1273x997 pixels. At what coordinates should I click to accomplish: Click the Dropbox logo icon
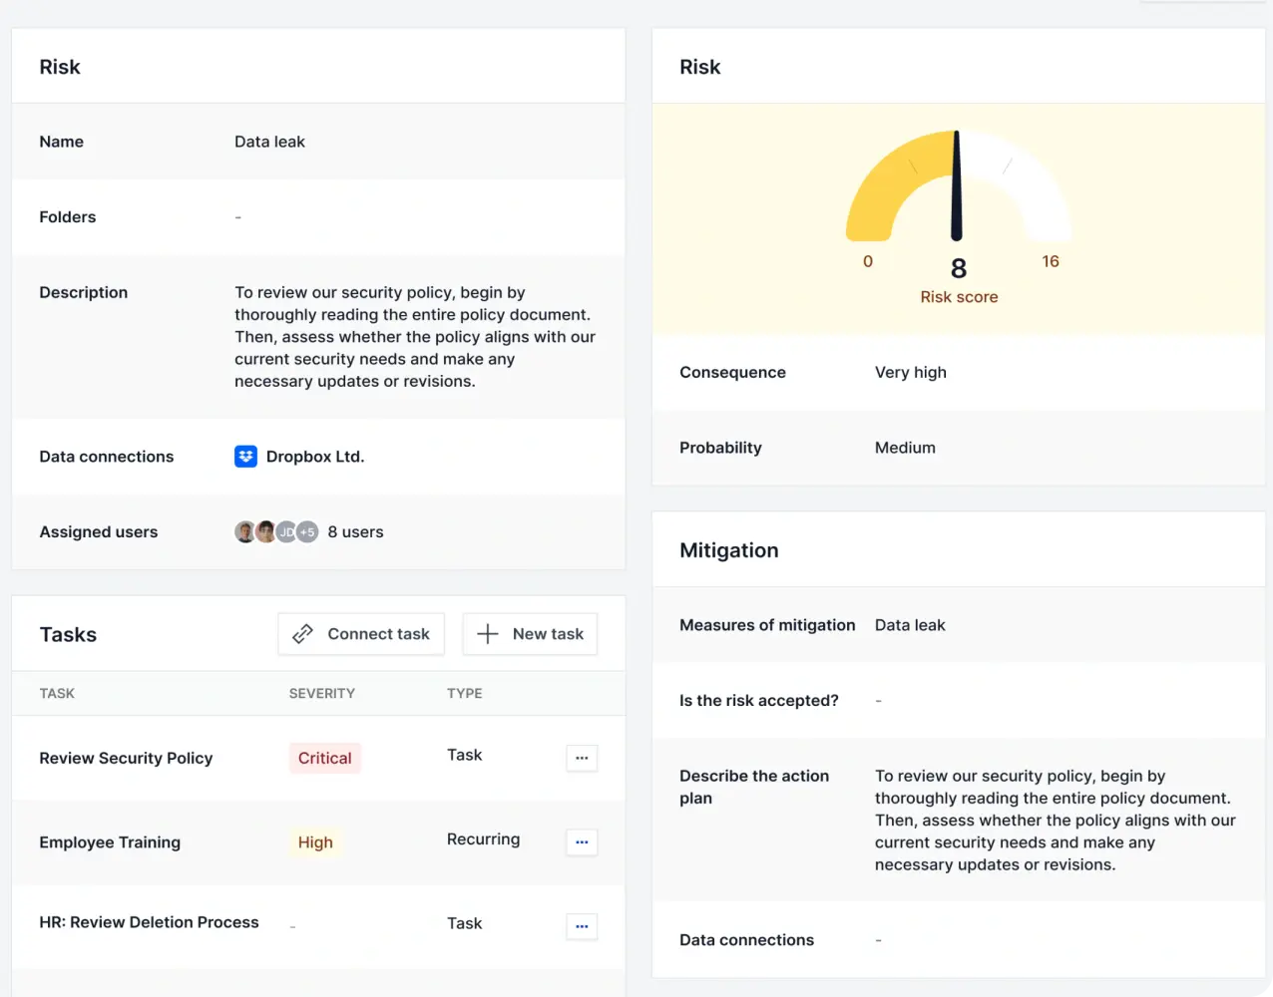pos(245,457)
